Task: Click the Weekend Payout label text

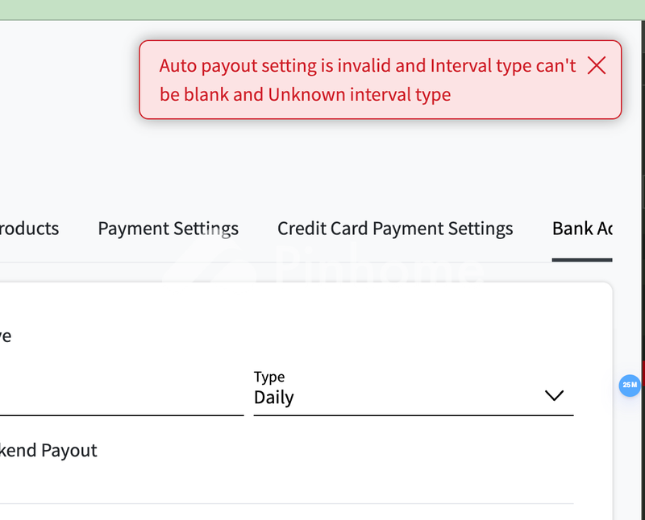Action: coord(48,451)
